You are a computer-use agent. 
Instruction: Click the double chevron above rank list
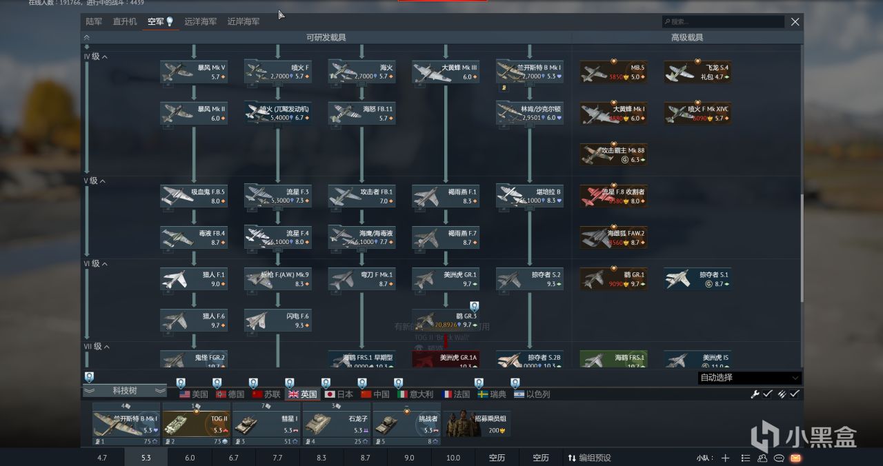pos(87,37)
